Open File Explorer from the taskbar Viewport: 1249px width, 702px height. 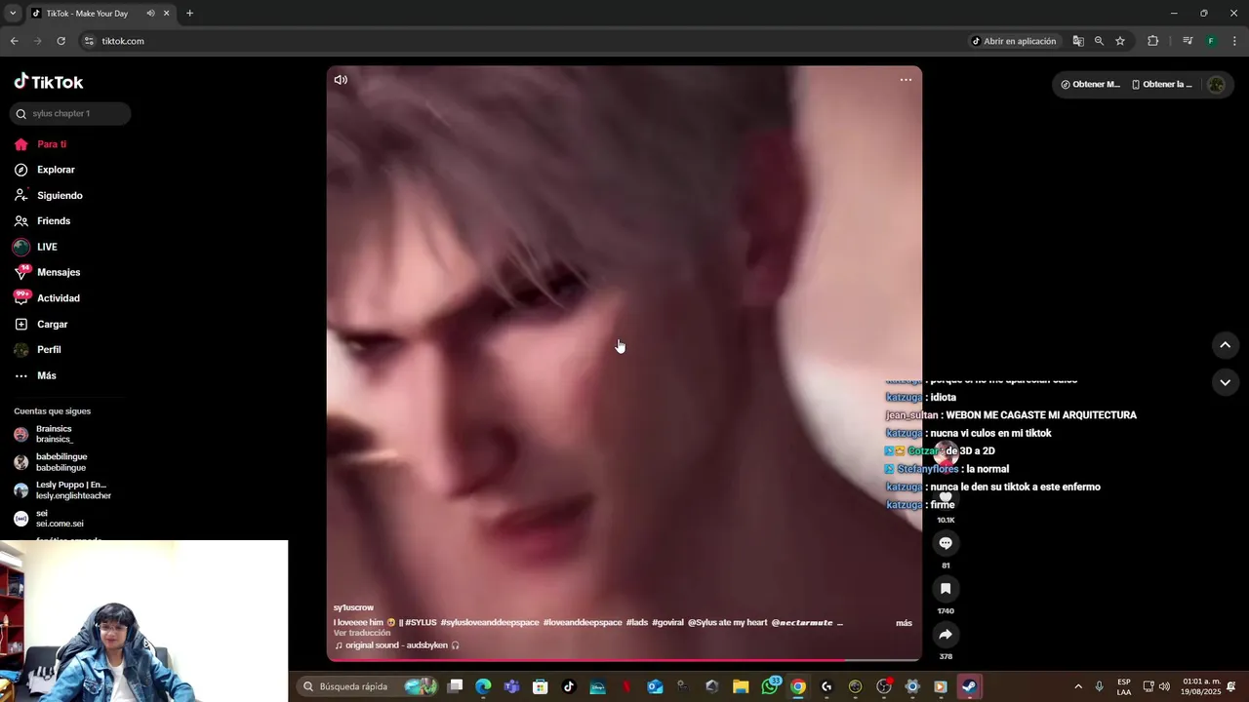tap(741, 686)
